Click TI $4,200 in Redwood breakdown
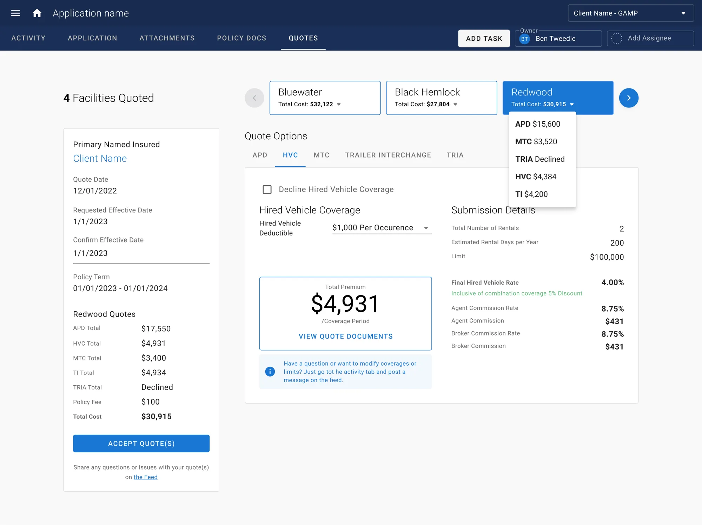The width and height of the screenshot is (702, 525). (x=531, y=194)
